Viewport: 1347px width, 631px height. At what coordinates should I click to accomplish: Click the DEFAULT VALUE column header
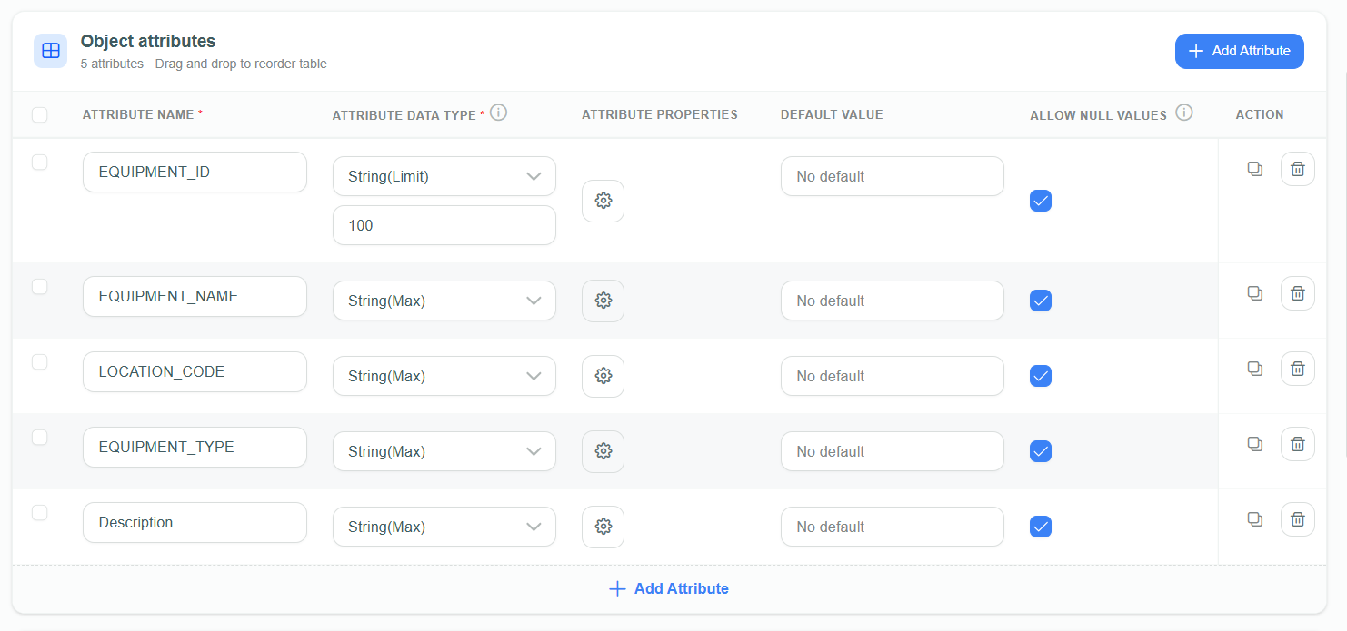832,114
